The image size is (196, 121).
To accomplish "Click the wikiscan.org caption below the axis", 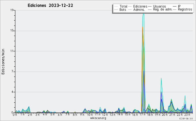I will pyautogui.click(x=98, y=118).
